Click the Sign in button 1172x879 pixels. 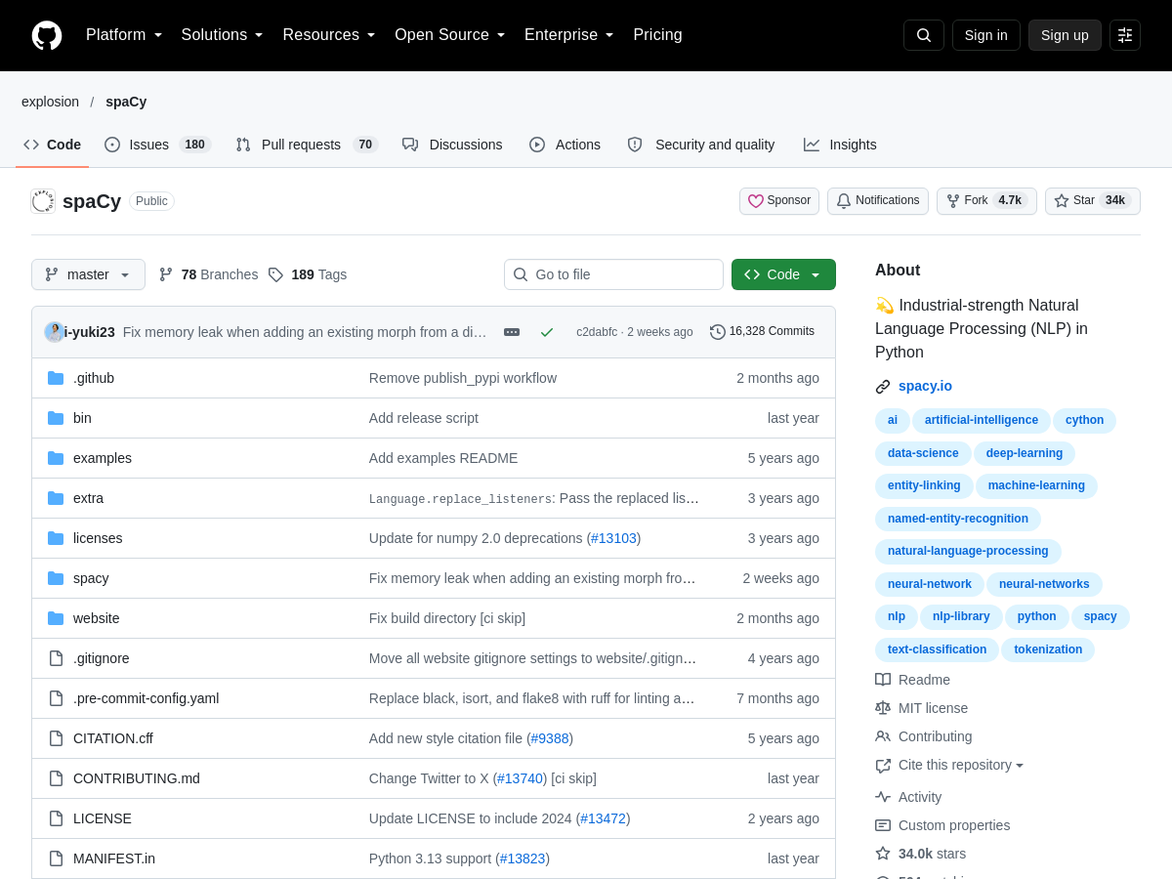[x=986, y=35]
